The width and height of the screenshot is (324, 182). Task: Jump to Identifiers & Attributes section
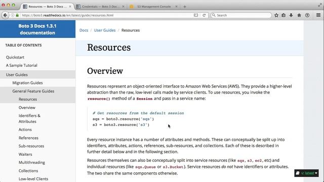pyautogui.click(x=29, y=118)
